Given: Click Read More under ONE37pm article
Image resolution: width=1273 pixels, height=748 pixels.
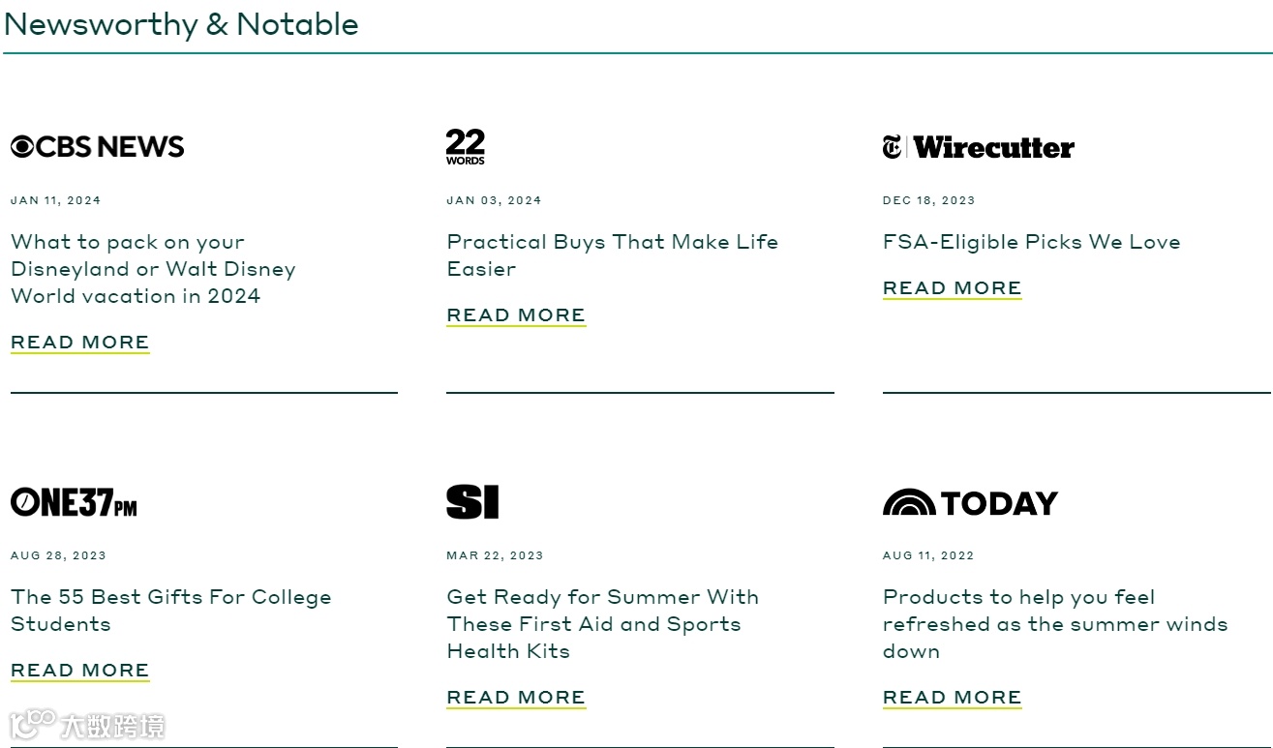Looking at the screenshot, I should tap(80, 671).
